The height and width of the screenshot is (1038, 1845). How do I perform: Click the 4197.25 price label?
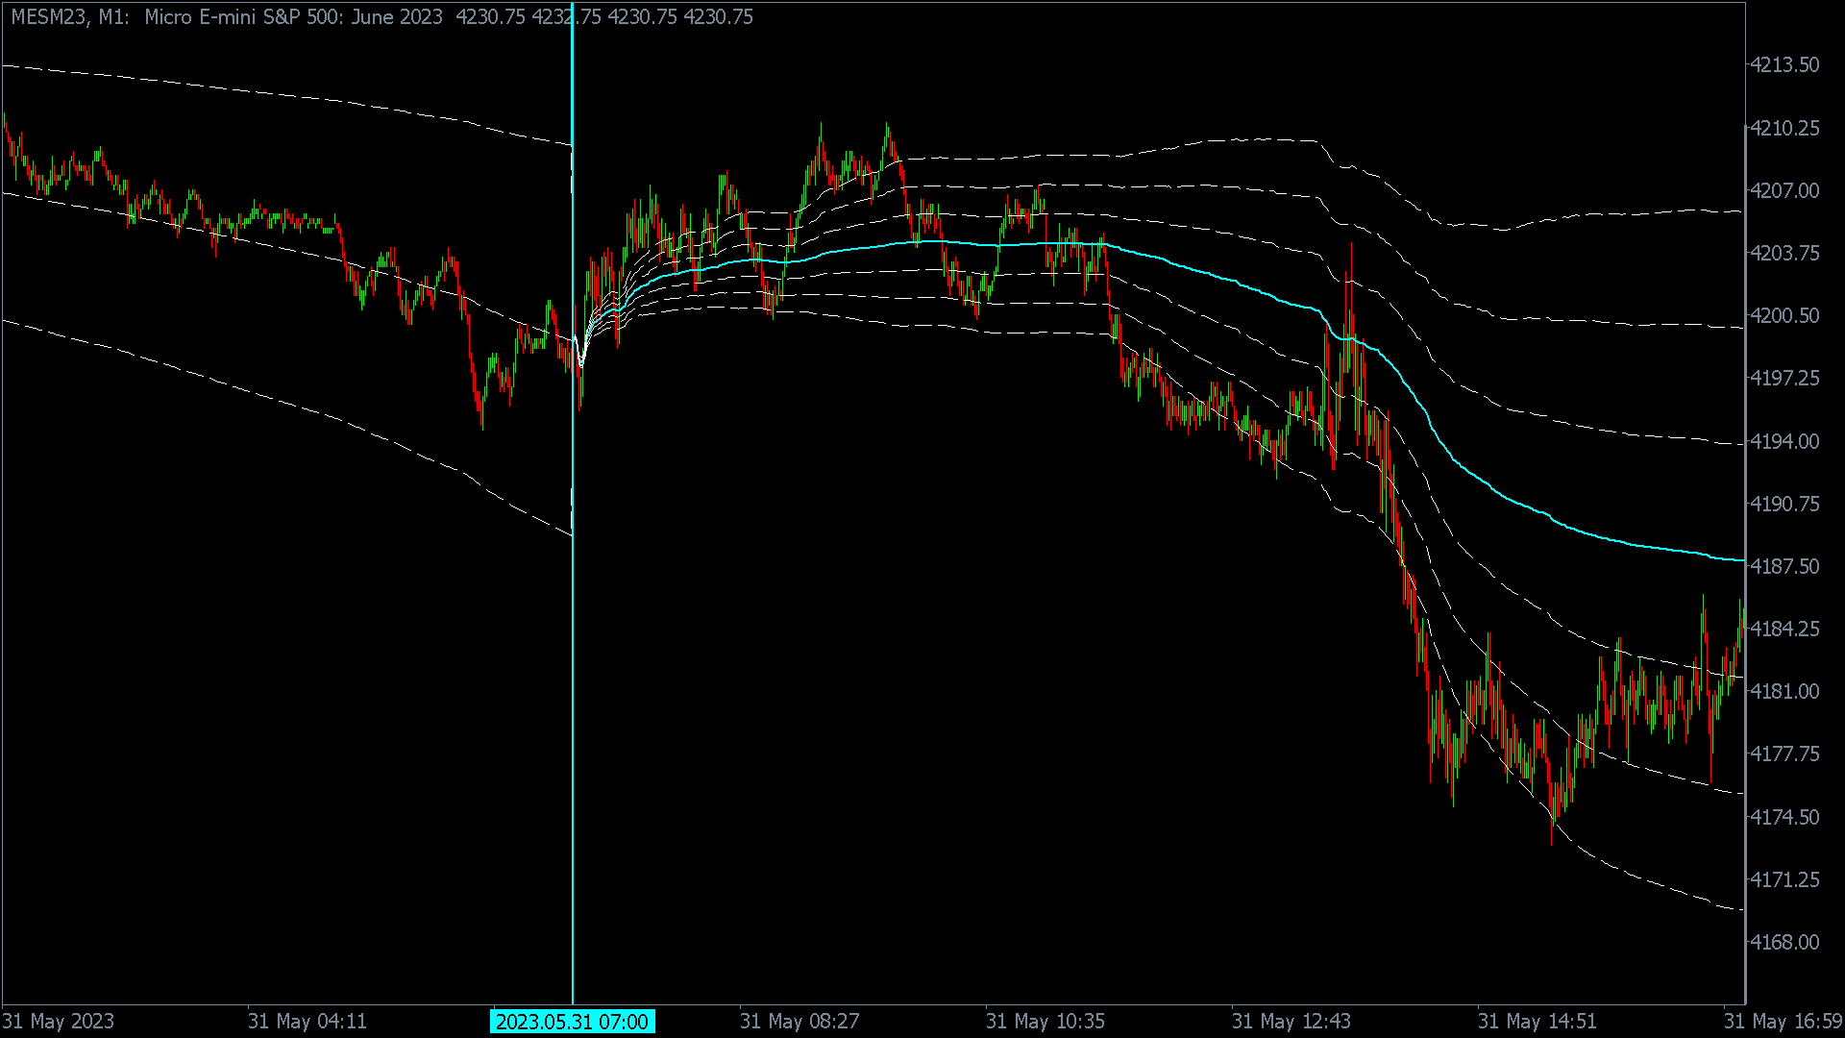click(x=1784, y=378)
